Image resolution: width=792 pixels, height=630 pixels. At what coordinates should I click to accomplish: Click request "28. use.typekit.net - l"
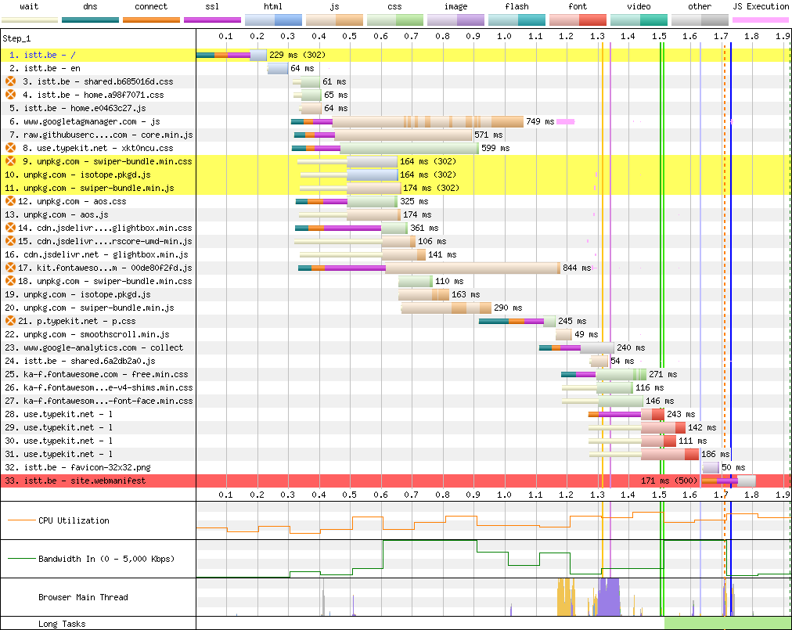point(59,414)
